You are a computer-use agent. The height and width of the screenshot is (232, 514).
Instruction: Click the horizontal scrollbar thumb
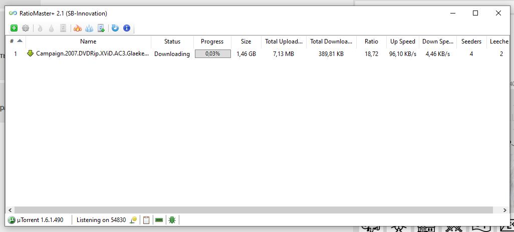pos(253,210)
